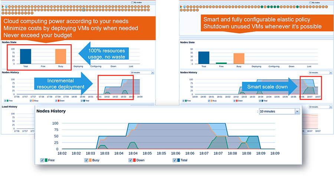Uncheck Total in right panel Nodes History

[x=260, y=100]
